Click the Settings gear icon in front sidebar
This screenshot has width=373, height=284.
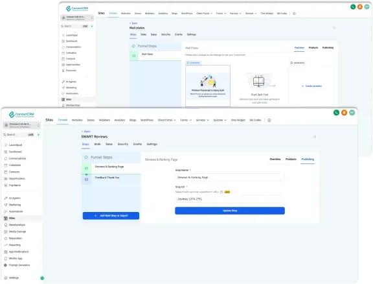tap(6, 278)
